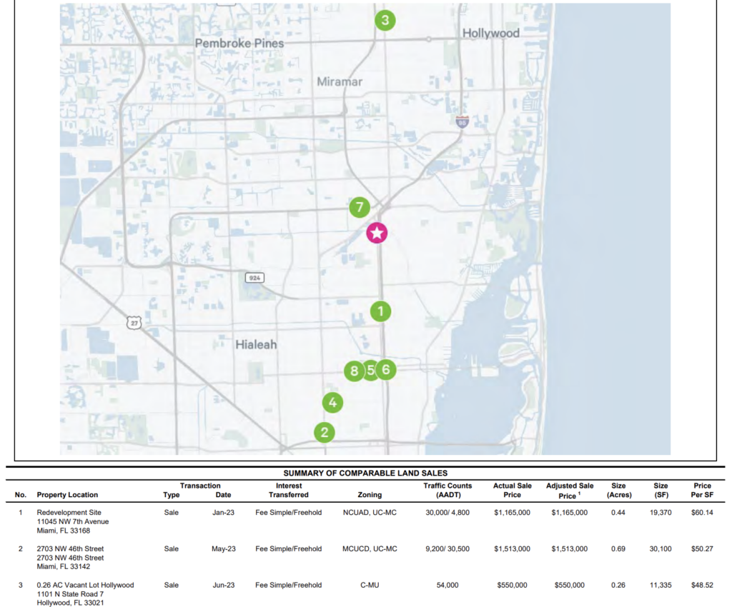
Task: Click the Pembroke Pines map label
Action: click(x=239, y=44)
